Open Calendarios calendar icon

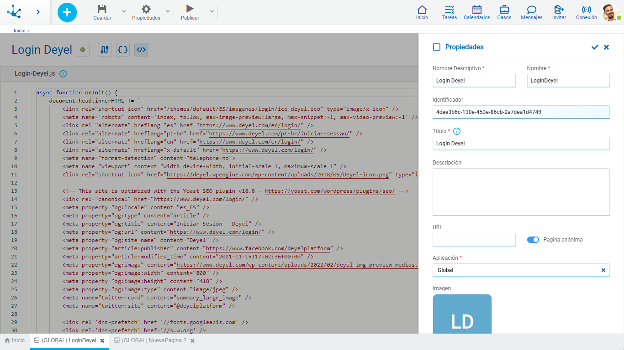click(477, 10)
